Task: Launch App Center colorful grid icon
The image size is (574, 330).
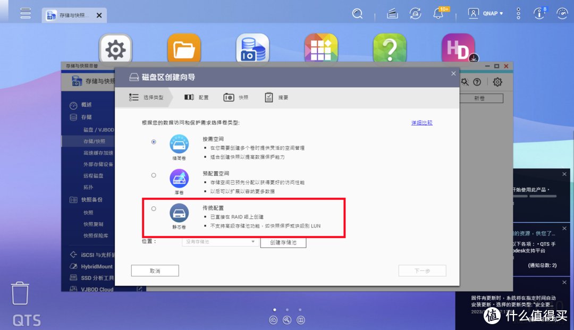Action: 321,49
